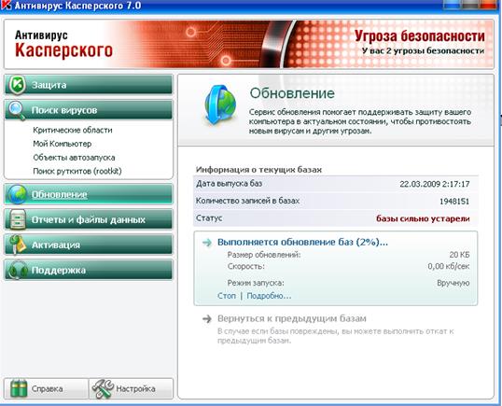The image size is (502, 406).
Task: Click the Угроза безопасности warning banner
Action: click(420, 35)
